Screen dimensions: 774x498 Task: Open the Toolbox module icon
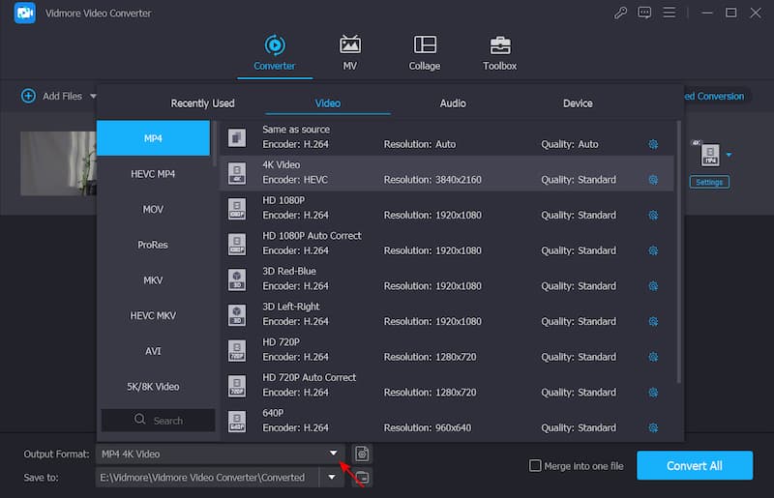coord(499,45)
